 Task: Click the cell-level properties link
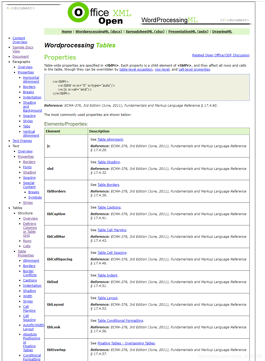click(194, 69)
